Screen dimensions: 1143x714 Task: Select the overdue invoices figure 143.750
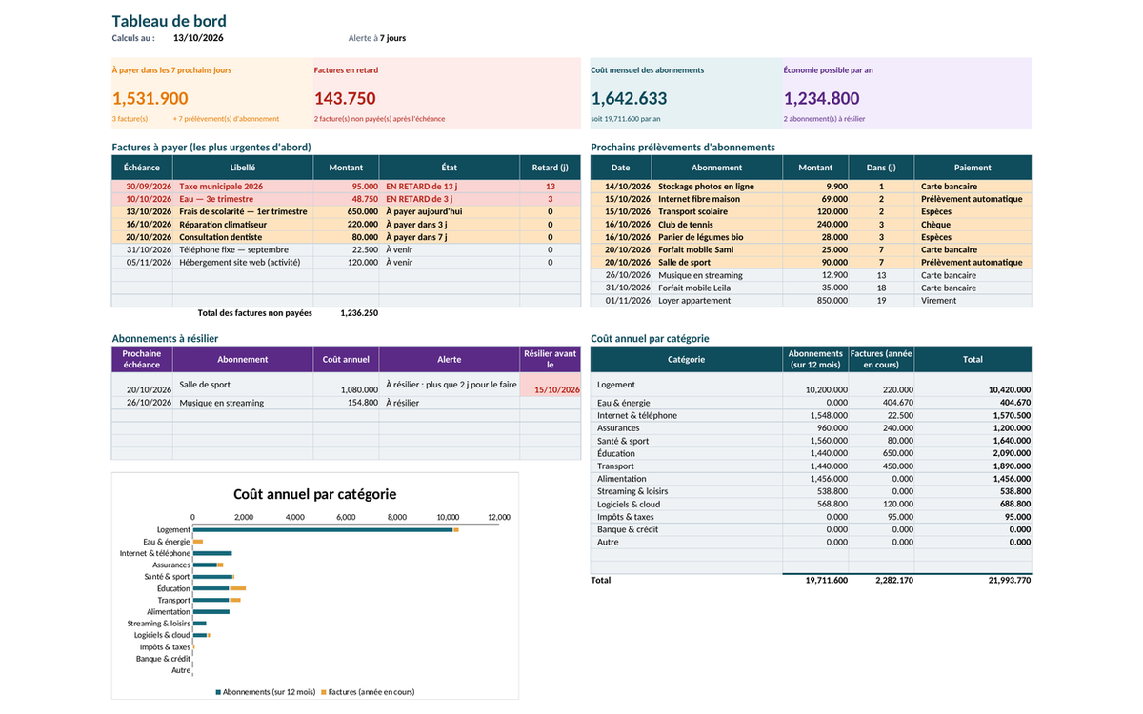pyautogui.click(x=345, y=98)
